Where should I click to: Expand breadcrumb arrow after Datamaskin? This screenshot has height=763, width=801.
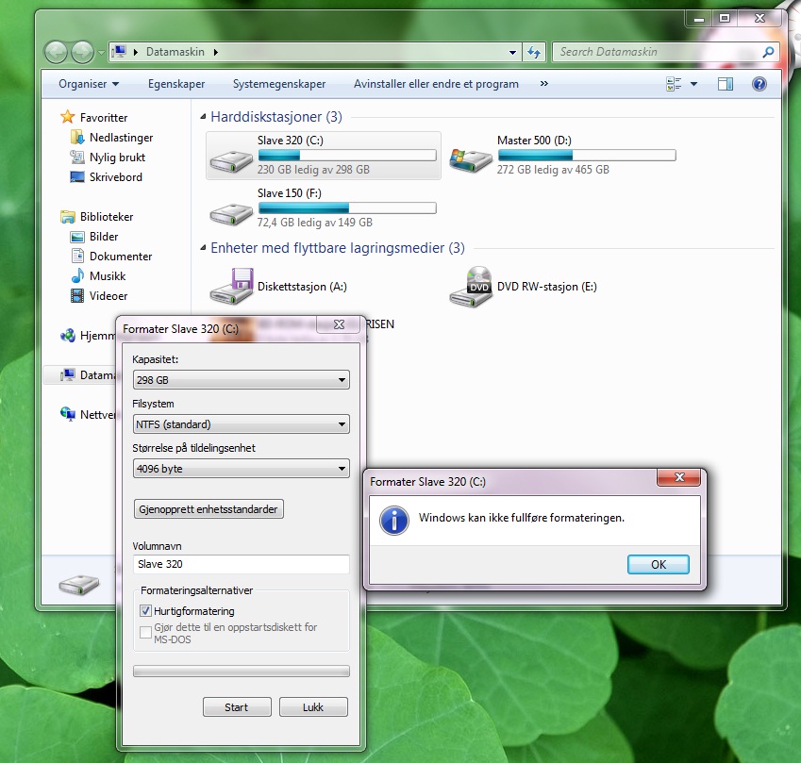tap(215, 52)
